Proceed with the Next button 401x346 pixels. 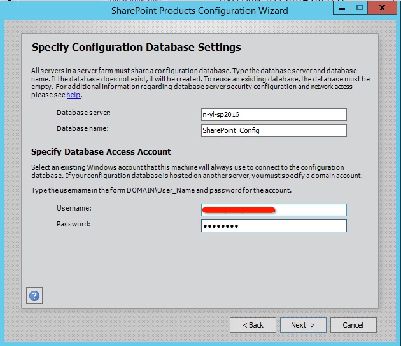[303, 325]
